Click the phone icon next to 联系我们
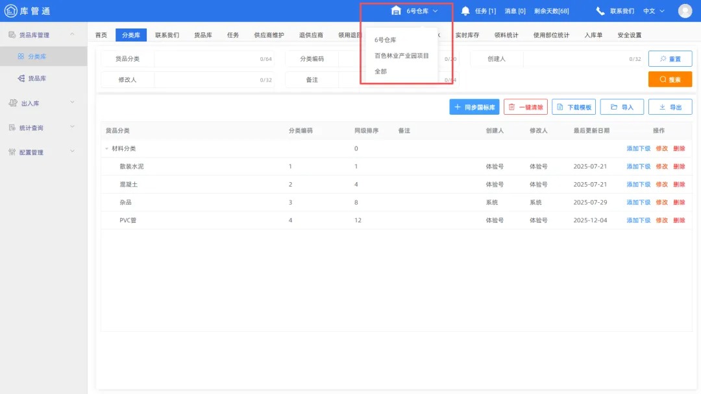 tap(599, 10)
